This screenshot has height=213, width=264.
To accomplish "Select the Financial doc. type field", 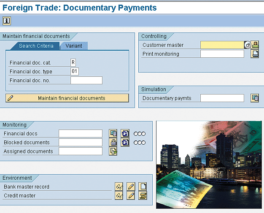I will click(75, 71).
